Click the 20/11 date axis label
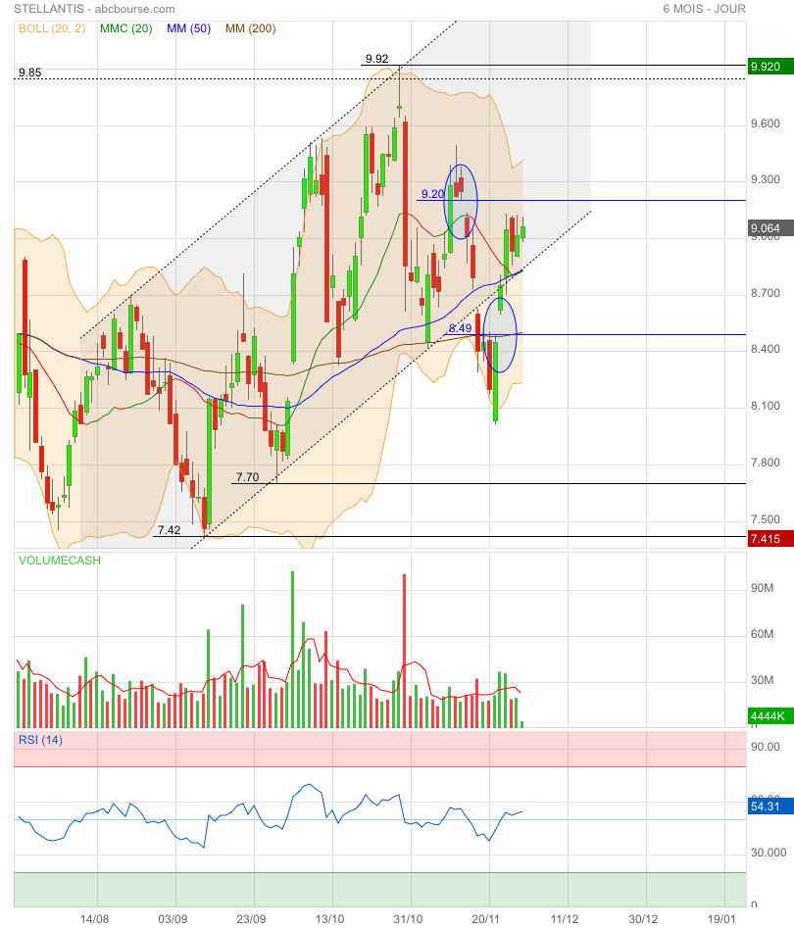This screenshot has width=794, height=929. tap(486, 919)
